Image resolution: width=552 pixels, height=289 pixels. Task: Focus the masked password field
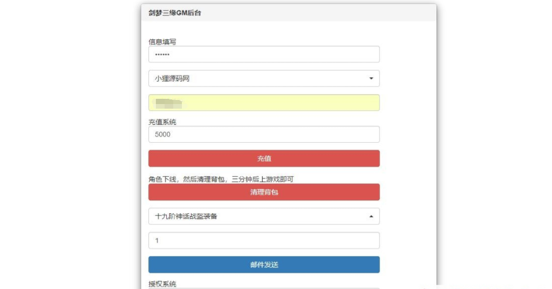(263, 54)
